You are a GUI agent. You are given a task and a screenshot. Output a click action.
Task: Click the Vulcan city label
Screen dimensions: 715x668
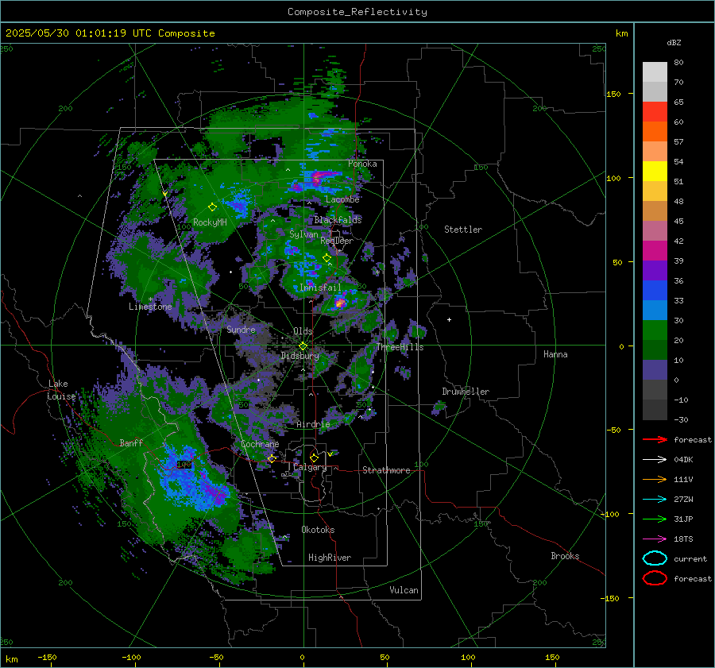404,590
